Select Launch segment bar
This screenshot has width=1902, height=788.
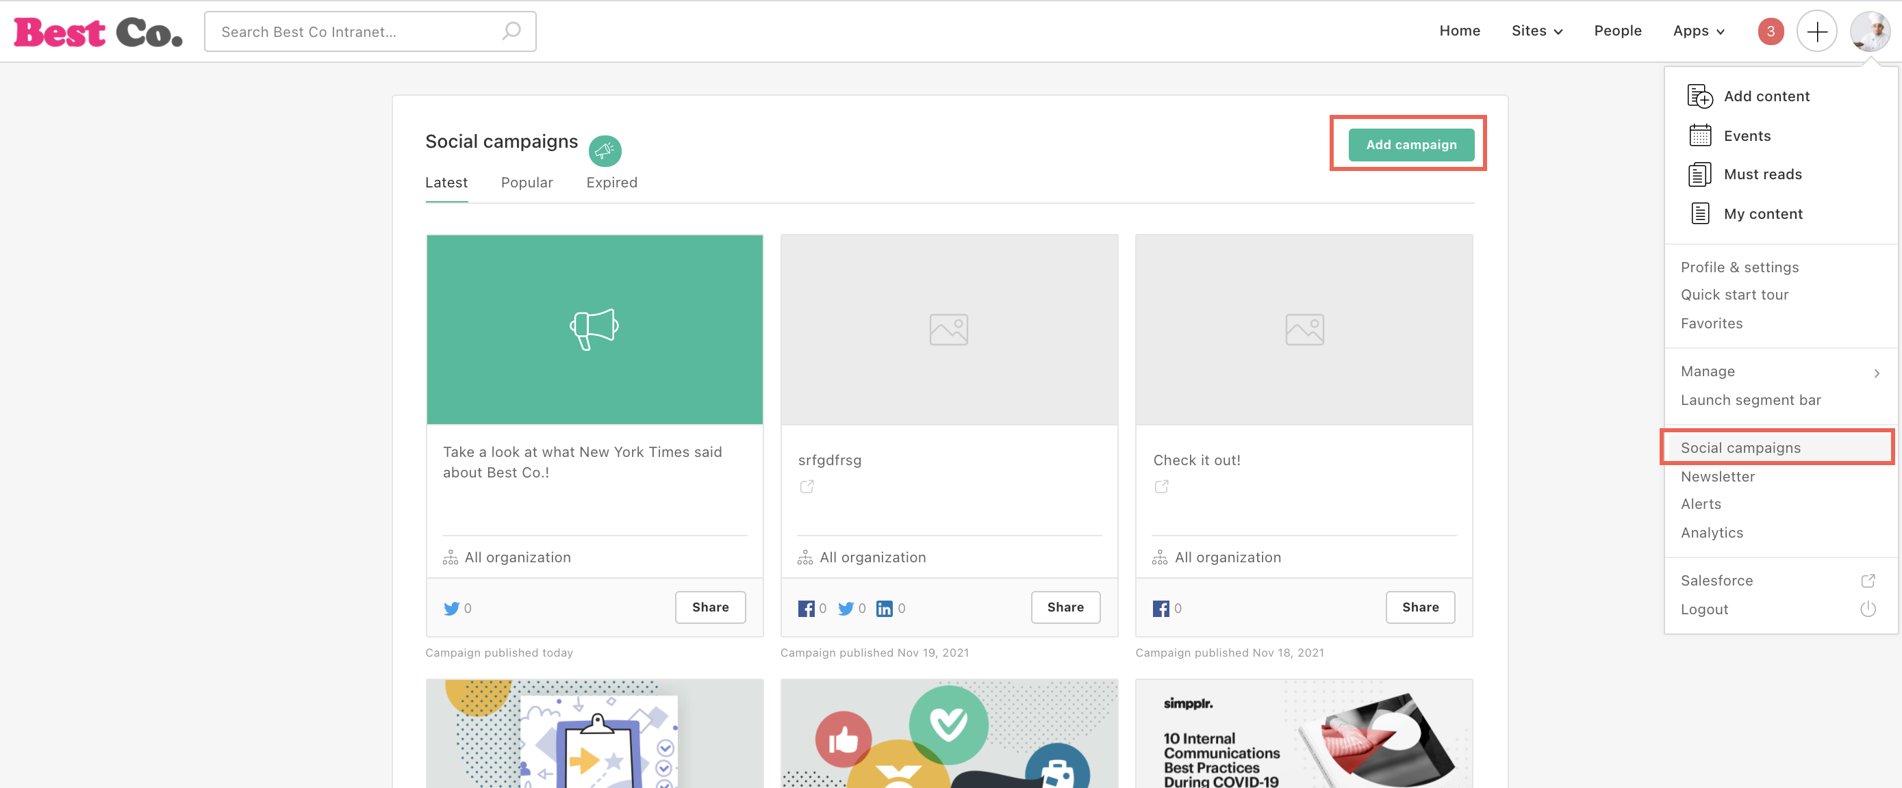click(x=1751, y=400)
